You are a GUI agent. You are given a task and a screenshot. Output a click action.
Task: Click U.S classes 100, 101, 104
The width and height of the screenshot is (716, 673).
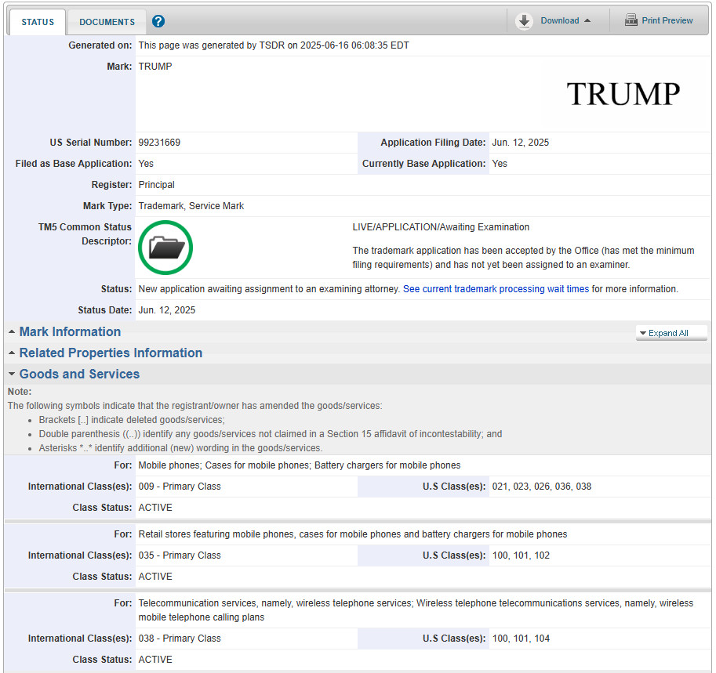[x=521, y=639]
